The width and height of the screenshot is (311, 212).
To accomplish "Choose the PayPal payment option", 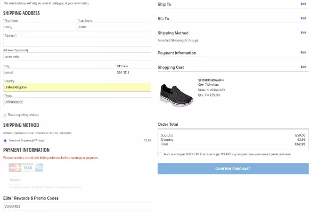I will point(15,180).
